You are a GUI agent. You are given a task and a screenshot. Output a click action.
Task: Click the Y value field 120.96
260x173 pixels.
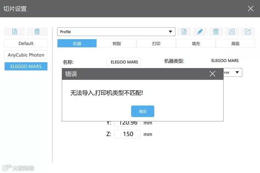pos(127,124)
